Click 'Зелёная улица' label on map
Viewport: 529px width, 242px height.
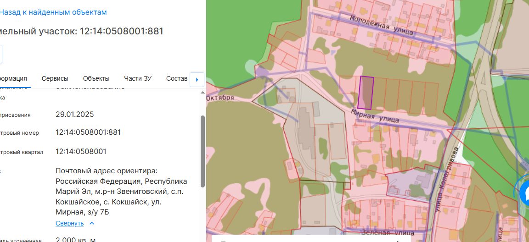click(x=388, y=232)
